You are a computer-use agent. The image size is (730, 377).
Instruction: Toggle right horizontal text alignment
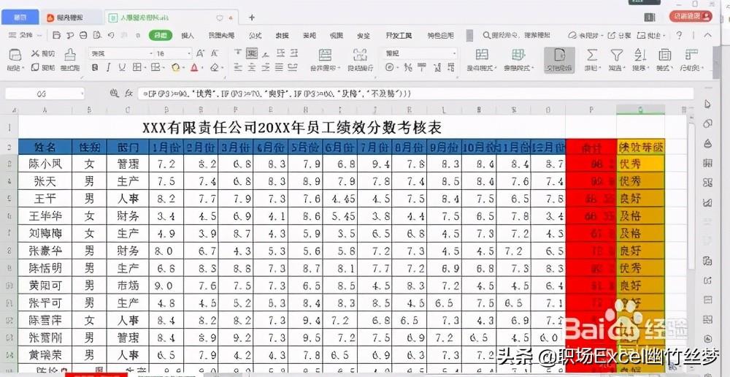point(266,67)
